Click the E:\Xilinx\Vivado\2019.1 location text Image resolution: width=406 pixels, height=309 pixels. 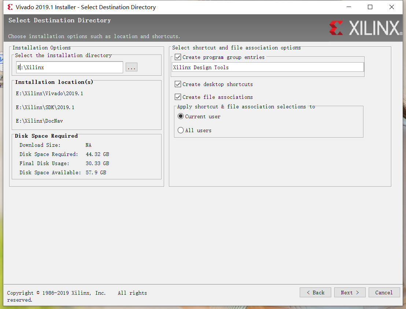coord(49,93)
